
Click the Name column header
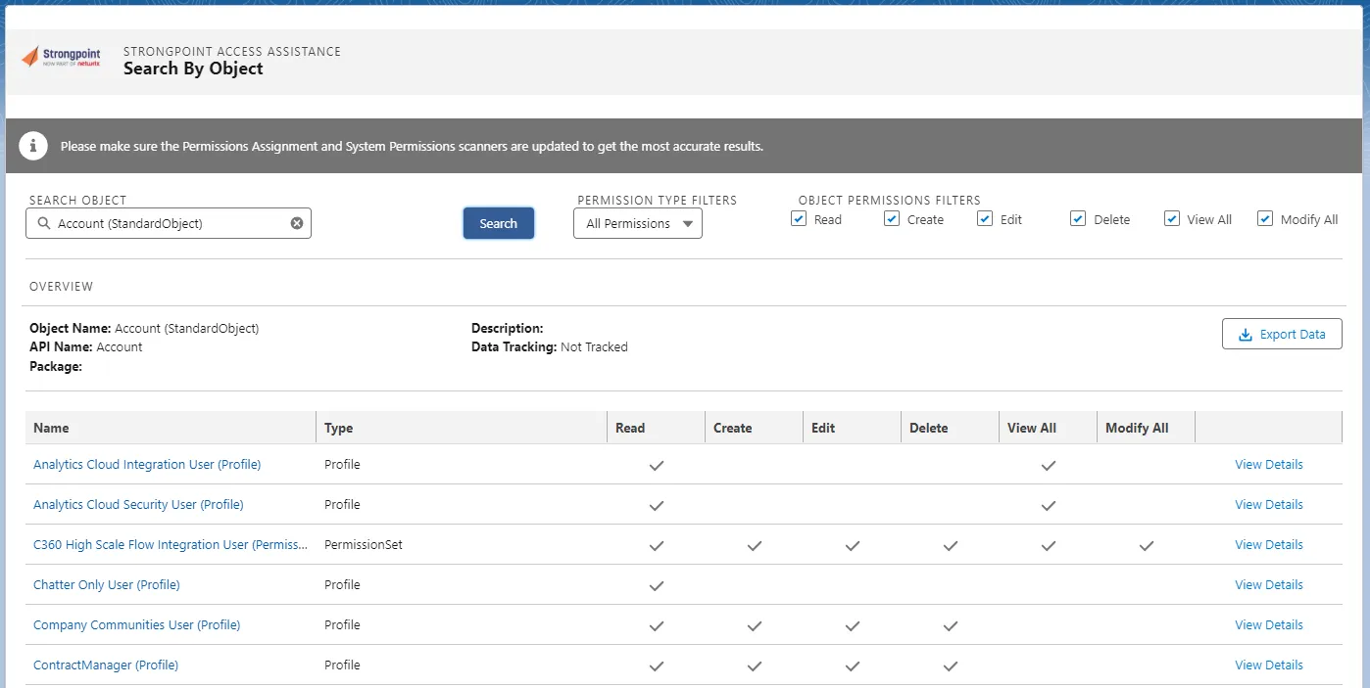(51, 428)
